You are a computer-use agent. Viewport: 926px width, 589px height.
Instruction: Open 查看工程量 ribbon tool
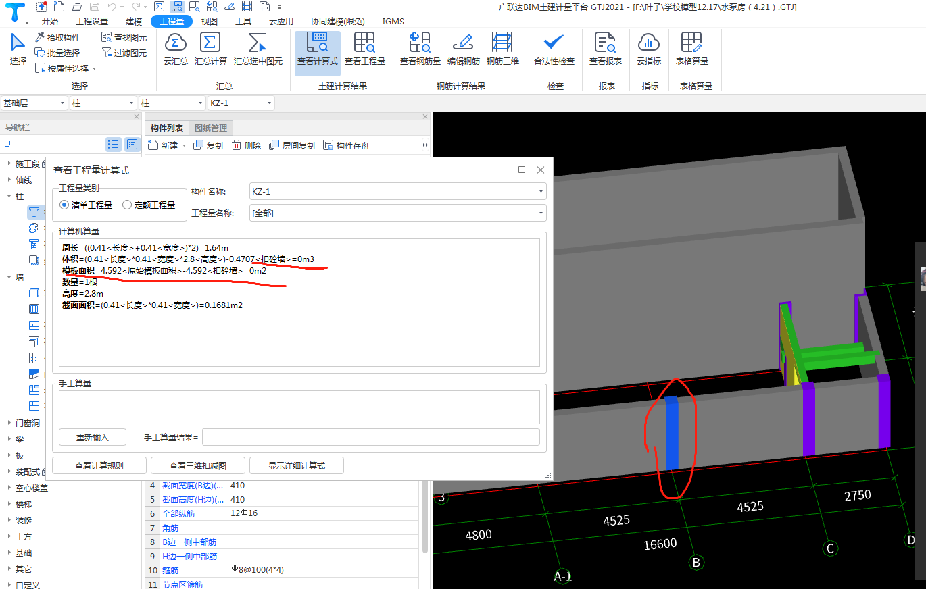pos(365,49)
